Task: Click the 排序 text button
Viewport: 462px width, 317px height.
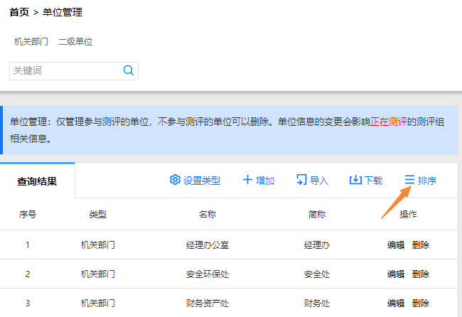Action: tap(427, 181)
